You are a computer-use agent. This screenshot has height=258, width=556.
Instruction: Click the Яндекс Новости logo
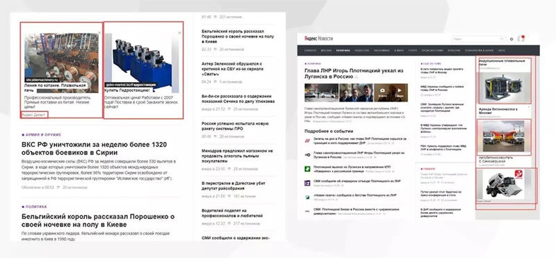point(318,38)
